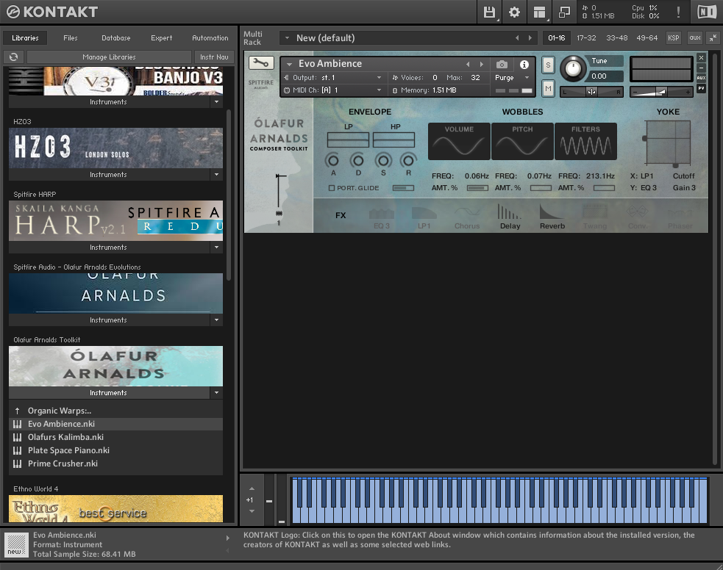Navigate up from Organic Warps folder

pos(17,411)
